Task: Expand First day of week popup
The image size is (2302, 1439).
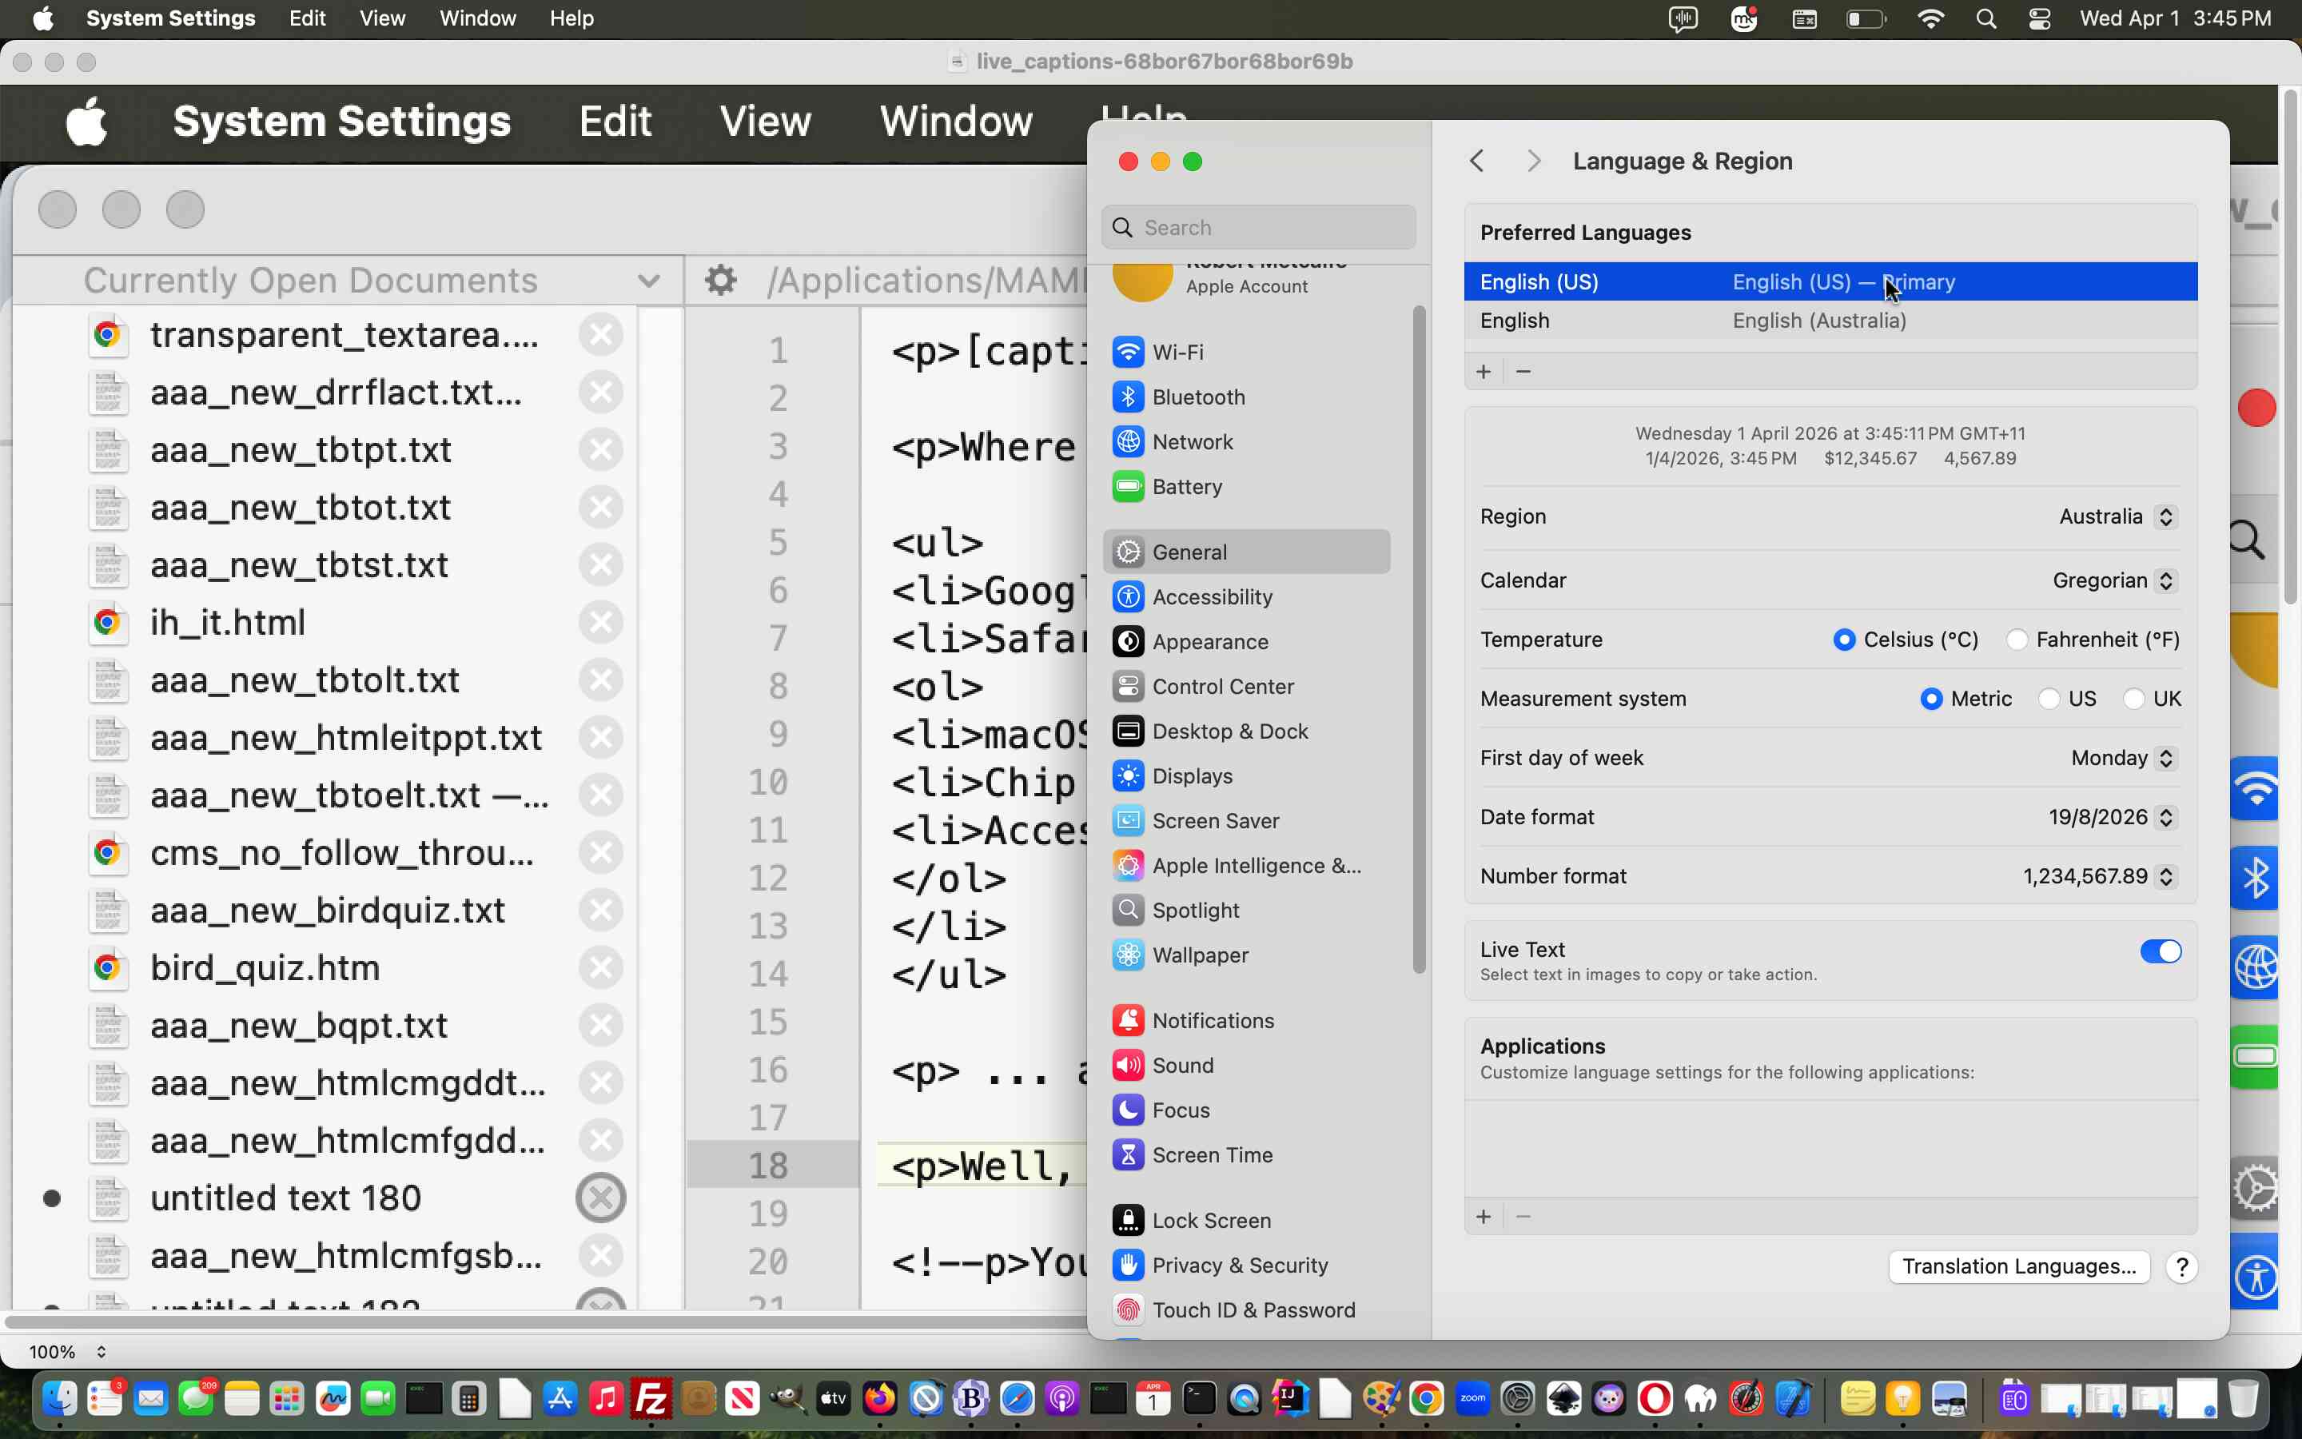Action: 2122,758
